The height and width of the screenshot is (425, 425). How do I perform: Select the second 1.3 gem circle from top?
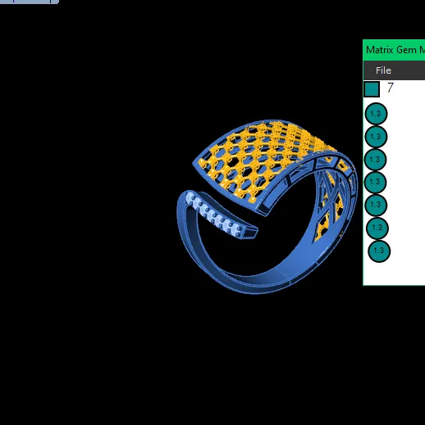coord(376,137)
